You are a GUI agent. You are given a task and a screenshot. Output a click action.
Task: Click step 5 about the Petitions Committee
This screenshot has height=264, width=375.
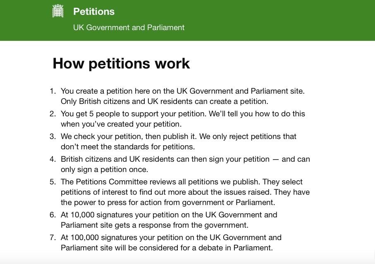185,192
